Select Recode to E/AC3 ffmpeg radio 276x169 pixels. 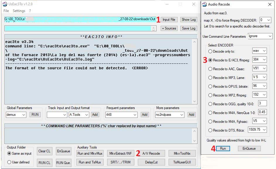point(210,60)
